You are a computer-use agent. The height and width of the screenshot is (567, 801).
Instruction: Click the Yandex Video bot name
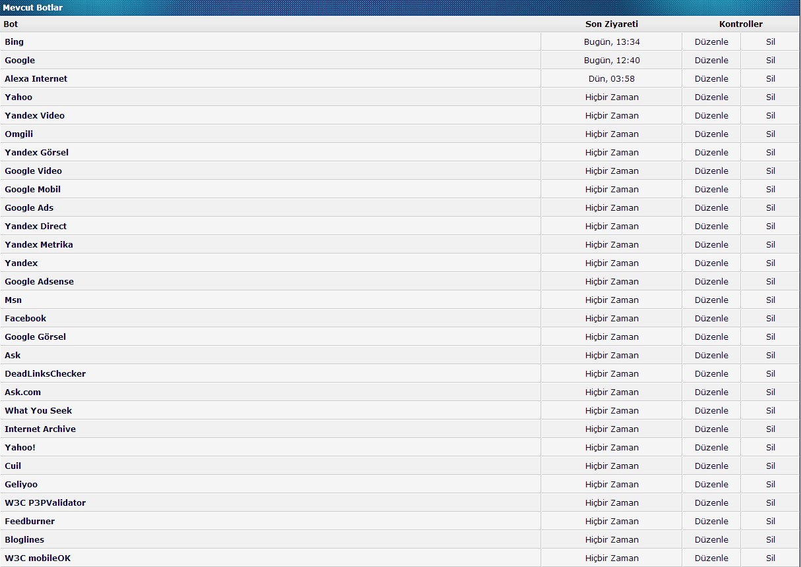[34, 115]
